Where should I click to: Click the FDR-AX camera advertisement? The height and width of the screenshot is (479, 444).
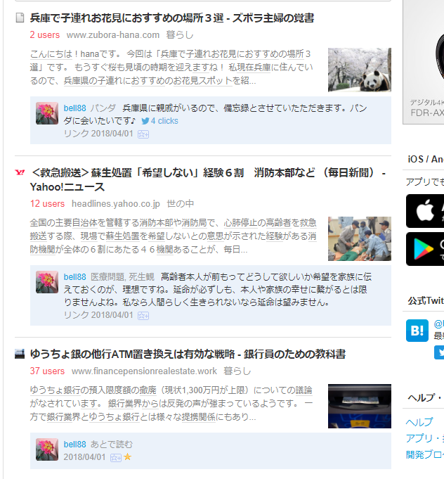point(424,62)
